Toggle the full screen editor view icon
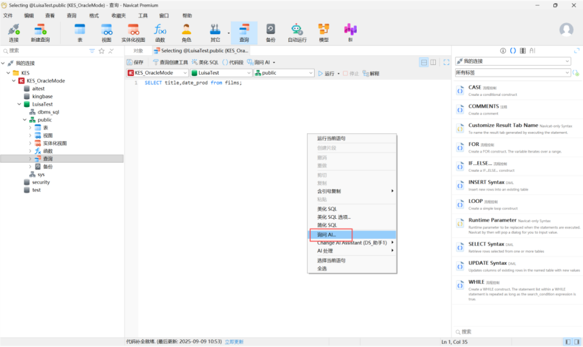 tap(446, 62)
